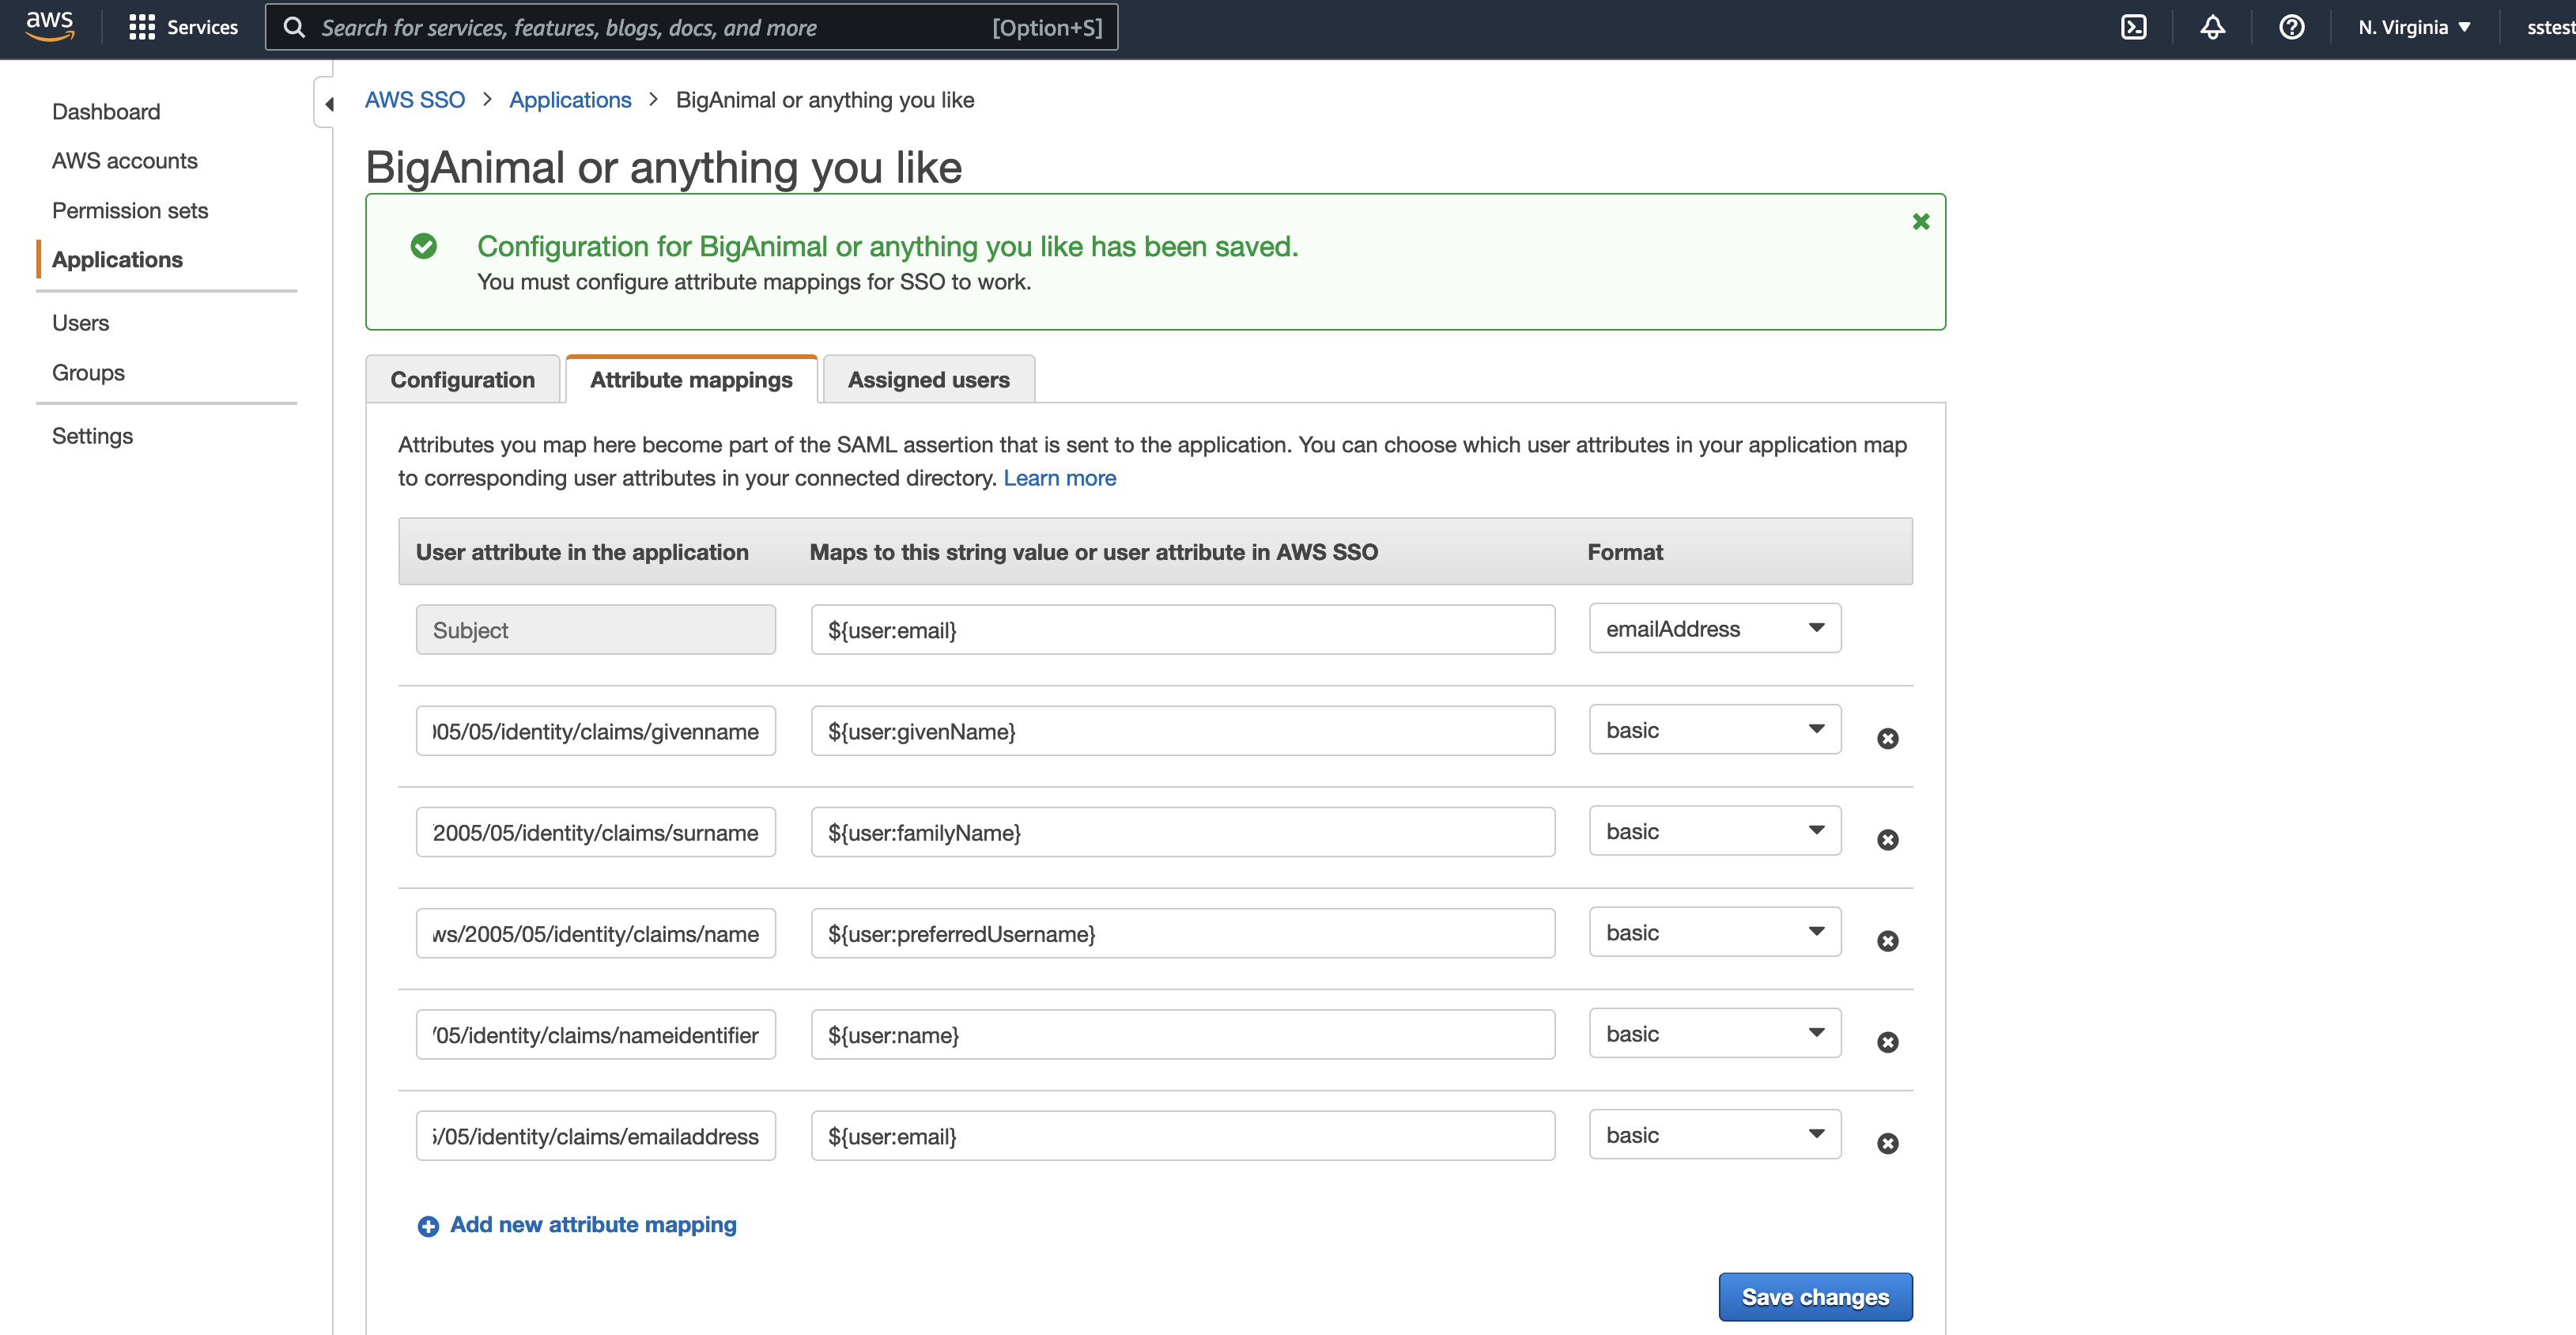This screenshot has height=1335, width=2576.
Task: Click the surname application attribute field
Action: coord(596,832)
